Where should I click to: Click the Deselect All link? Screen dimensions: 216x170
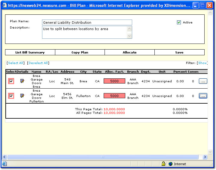point(38,63)
